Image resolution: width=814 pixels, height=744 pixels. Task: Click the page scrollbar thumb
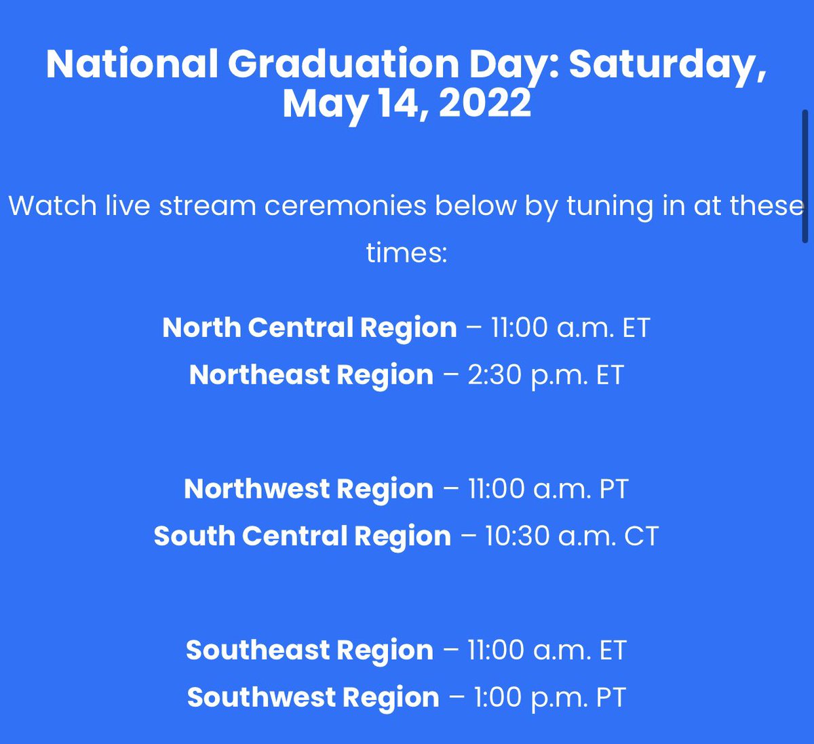coord(805,176)
